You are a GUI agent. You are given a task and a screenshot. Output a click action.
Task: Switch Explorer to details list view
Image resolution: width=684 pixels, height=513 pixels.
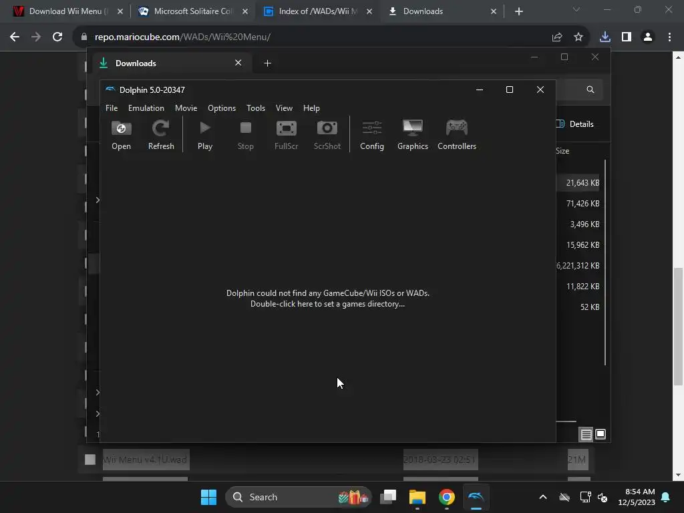[x=586, y=434]
